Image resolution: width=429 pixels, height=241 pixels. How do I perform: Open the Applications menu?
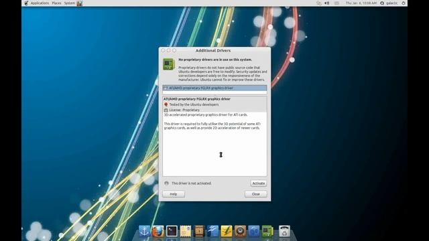pos(40,3)
